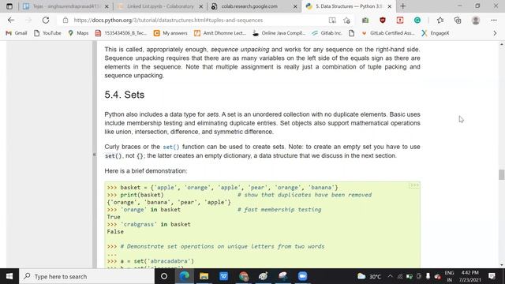Open Microsoft Edge from the taskbar
The height and width of the screenshot is (284, 505).
point(184,276)
